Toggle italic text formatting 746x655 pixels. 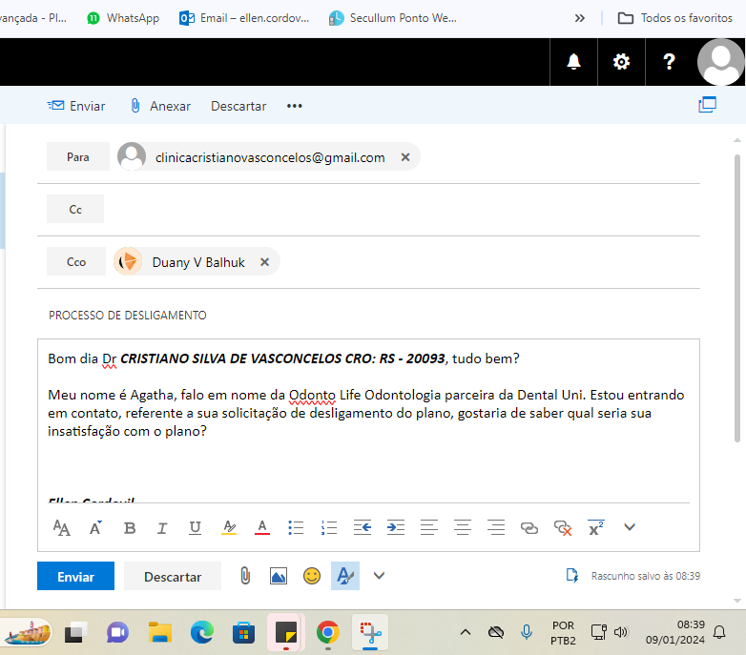(162, 527)
